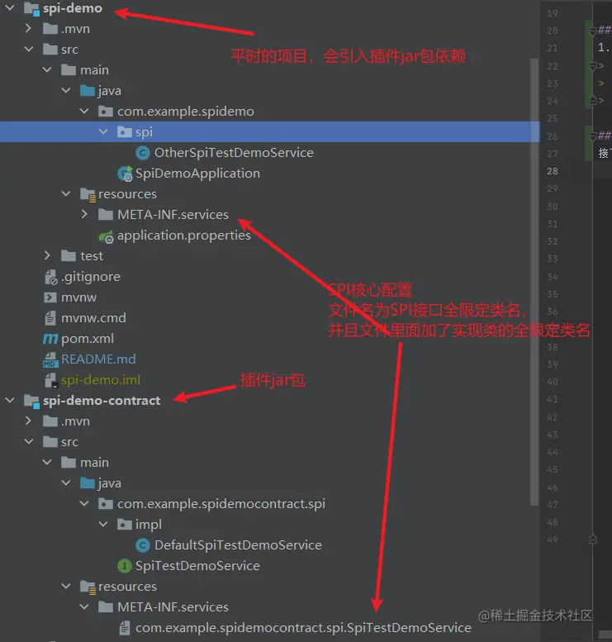Select application.properties in the tree
This screenshot has height=642, width=612.
point(184,235)
